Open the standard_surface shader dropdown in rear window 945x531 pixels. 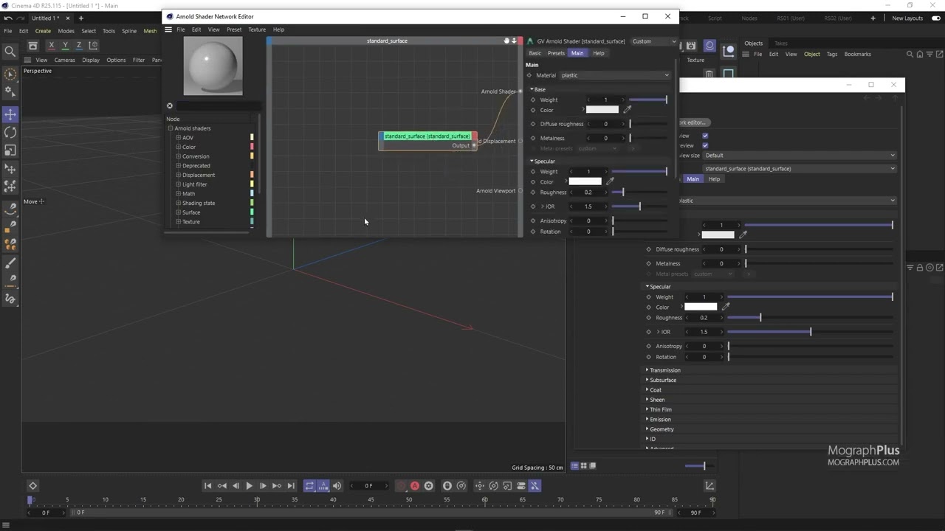[800, 169]
